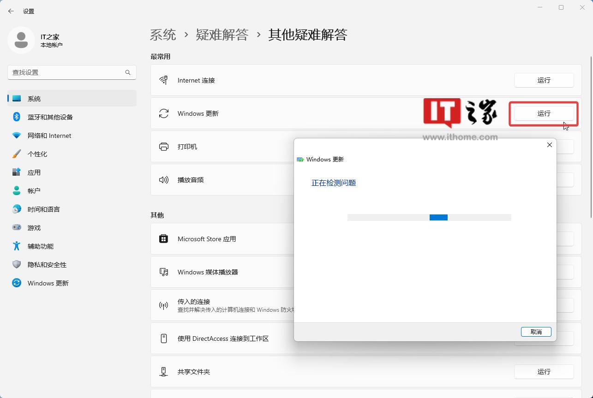
Task: Open the 蓝牙和其他设备 Bluetooth icon
Action: [17, 117]
